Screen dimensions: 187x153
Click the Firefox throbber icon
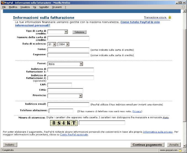tap(183, 7)
